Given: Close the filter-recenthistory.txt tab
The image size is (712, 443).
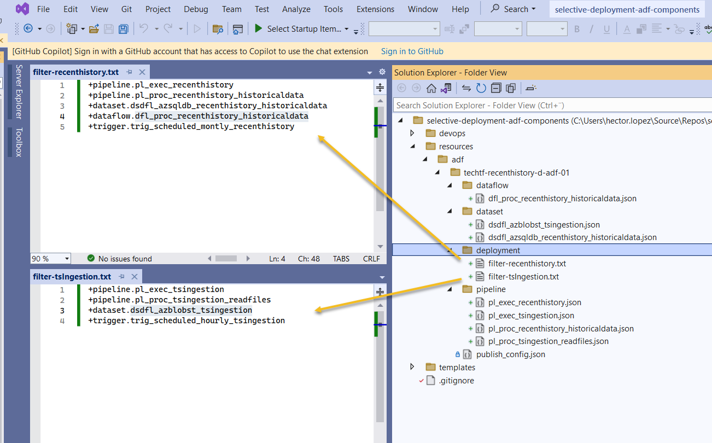Looking at the screenshot, I should [x=142, y=72].
